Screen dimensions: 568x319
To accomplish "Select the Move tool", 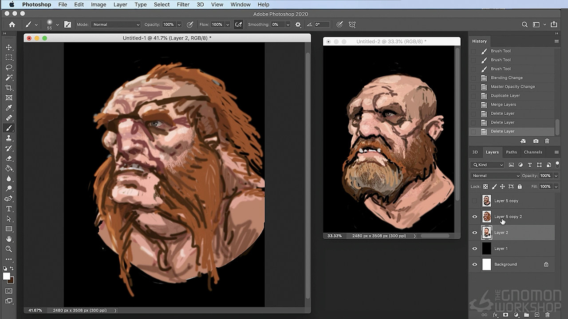I will [x=9, y=47].
